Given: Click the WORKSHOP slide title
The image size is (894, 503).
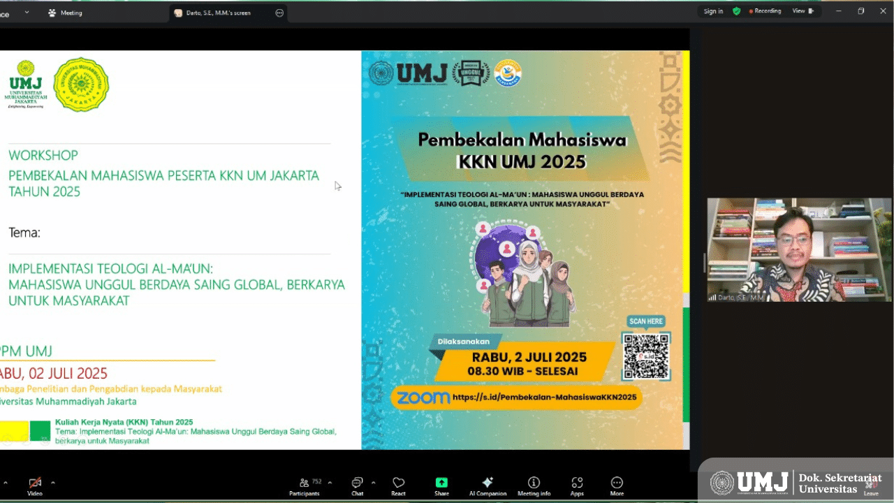Looking at the screenshot, I should click(43, 155).
